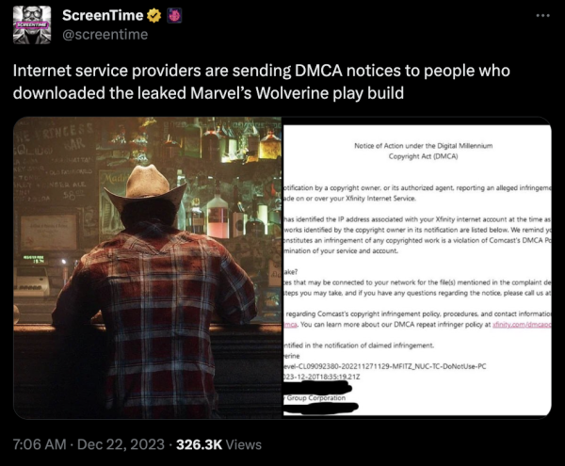Click the DoNotUse-PC file name line

coord(385,366)
